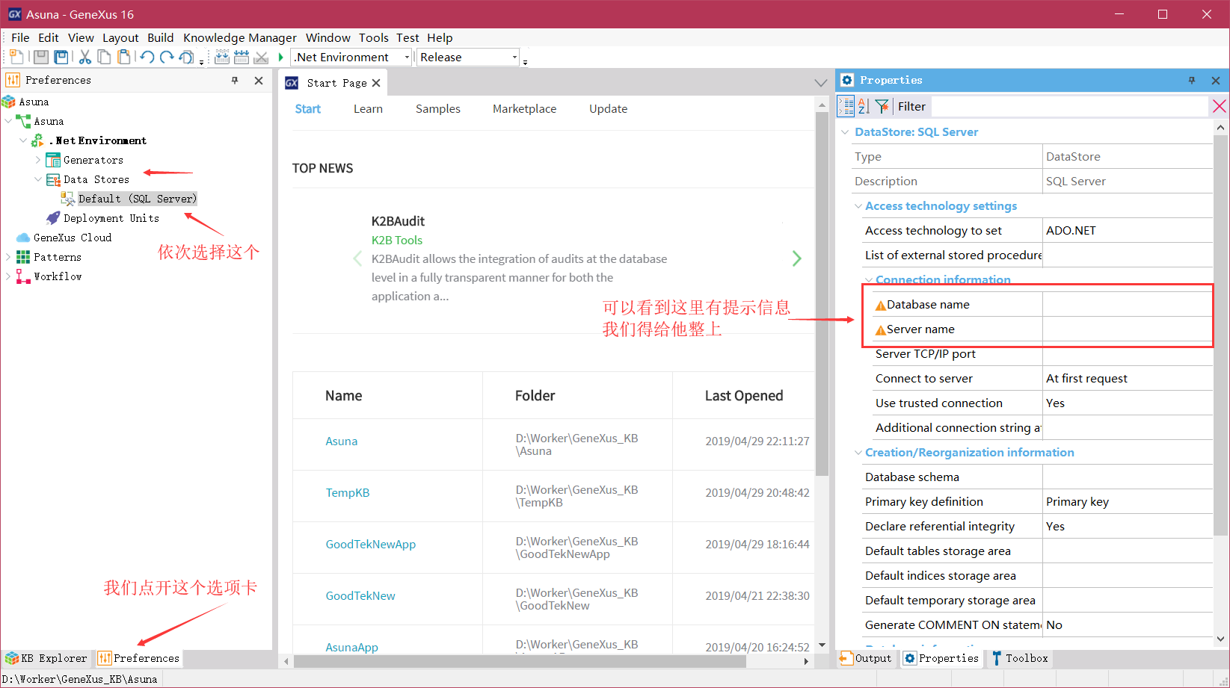Open the File menu
The height and width of the screenshot is (688, 1230).
(x=20, y=37)
